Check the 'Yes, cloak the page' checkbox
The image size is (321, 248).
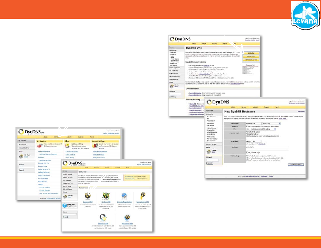[247, 152]
